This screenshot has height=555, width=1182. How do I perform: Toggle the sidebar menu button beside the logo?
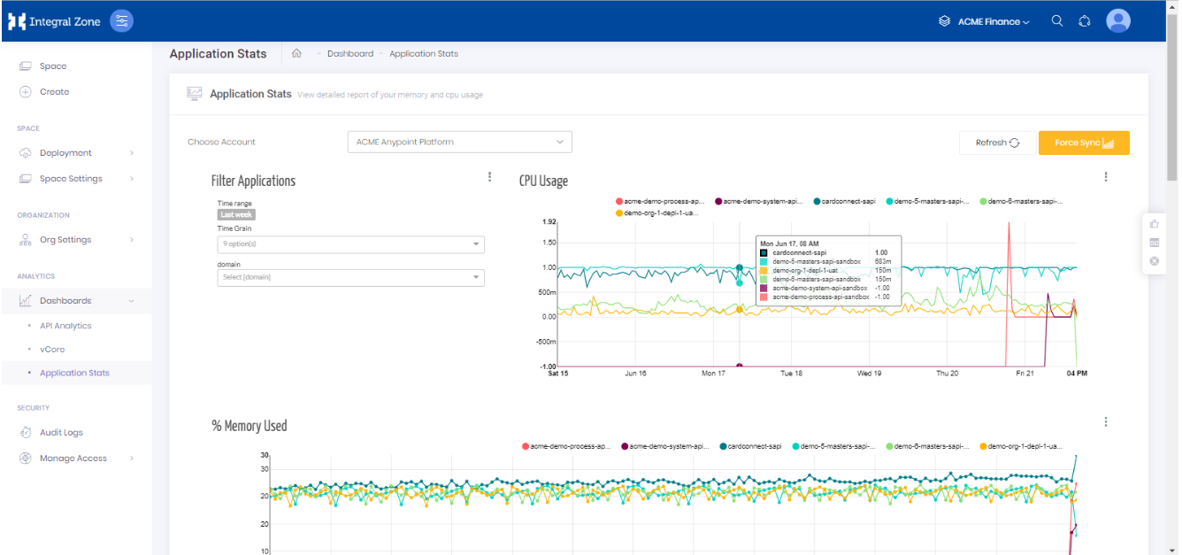pyautogui.click(x=122, y=21)
